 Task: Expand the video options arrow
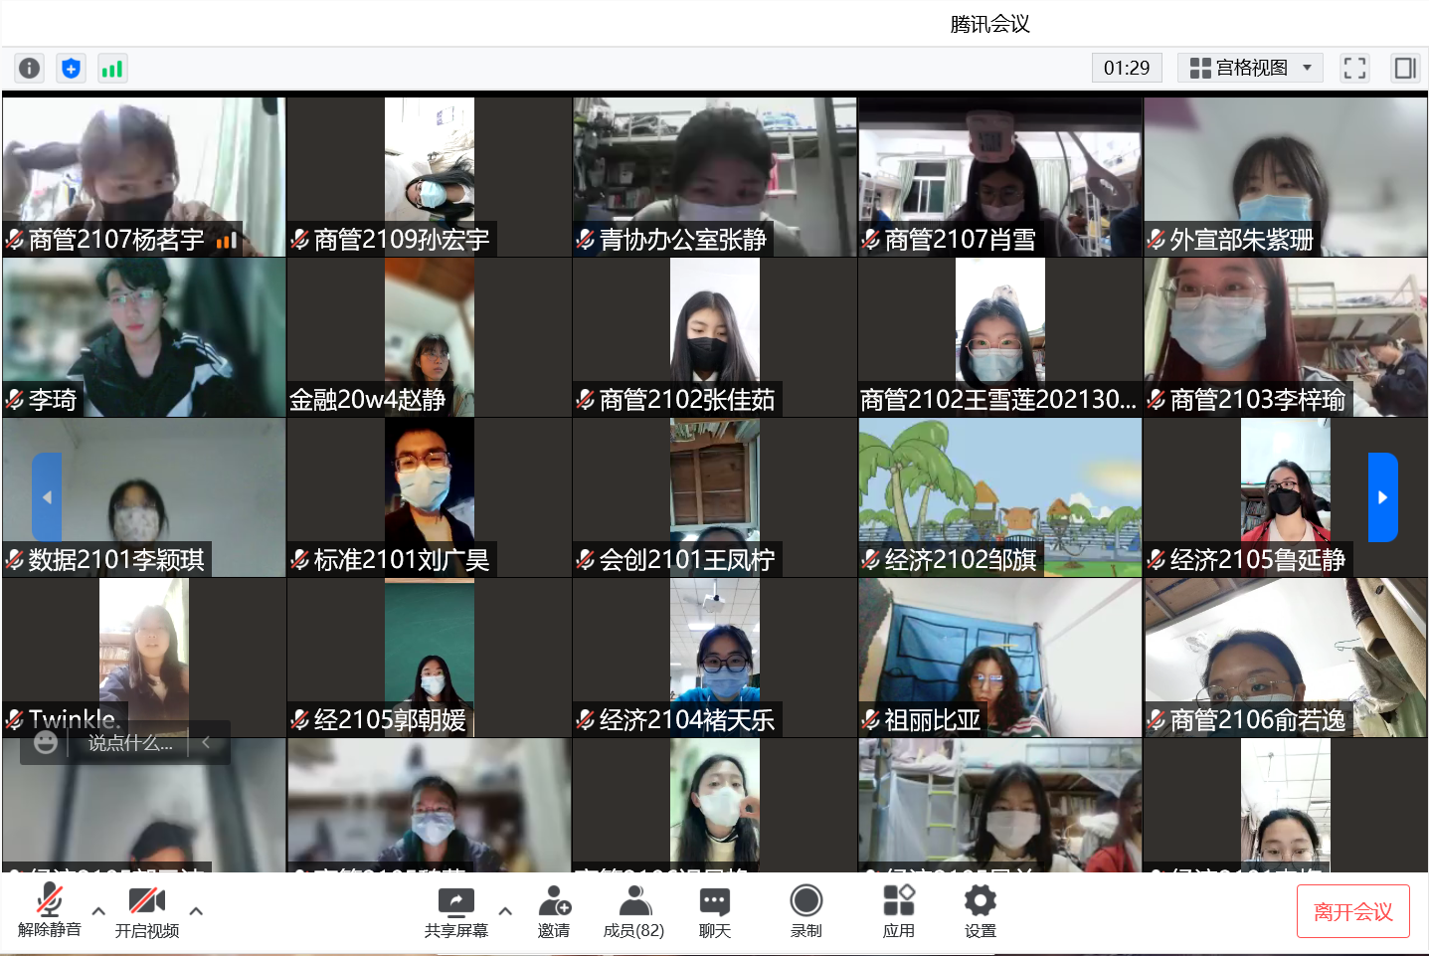pyautogui.click(x=196, y=910)
